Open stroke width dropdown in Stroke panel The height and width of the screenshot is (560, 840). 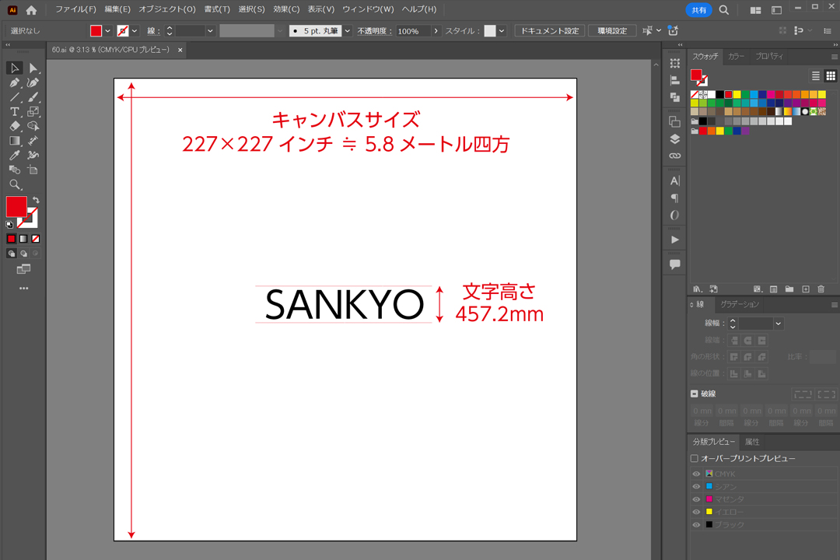779,324
